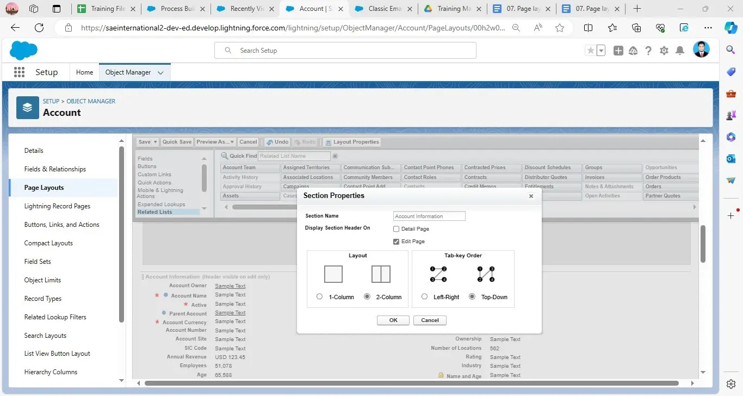This screenshot has height=396, width=743.
Task: Enable the Detail Page checkbox
Action: point(396,229)
